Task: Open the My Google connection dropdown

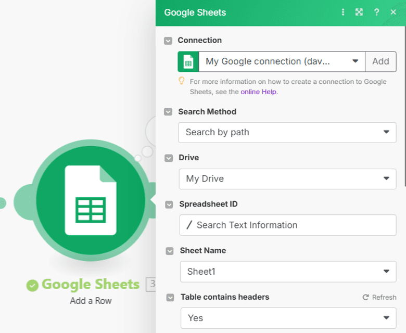Action: (x=281, y=61)
